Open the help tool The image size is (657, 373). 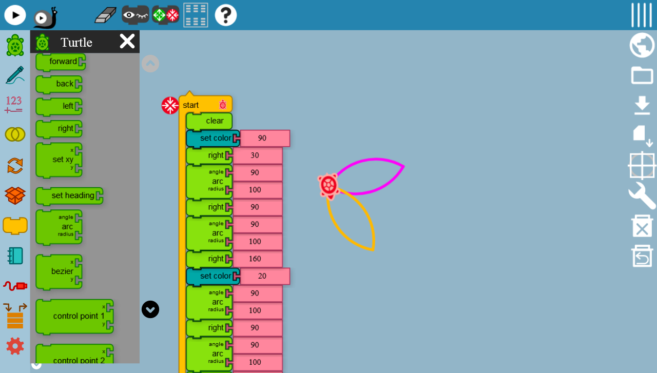tap(225, 15)
